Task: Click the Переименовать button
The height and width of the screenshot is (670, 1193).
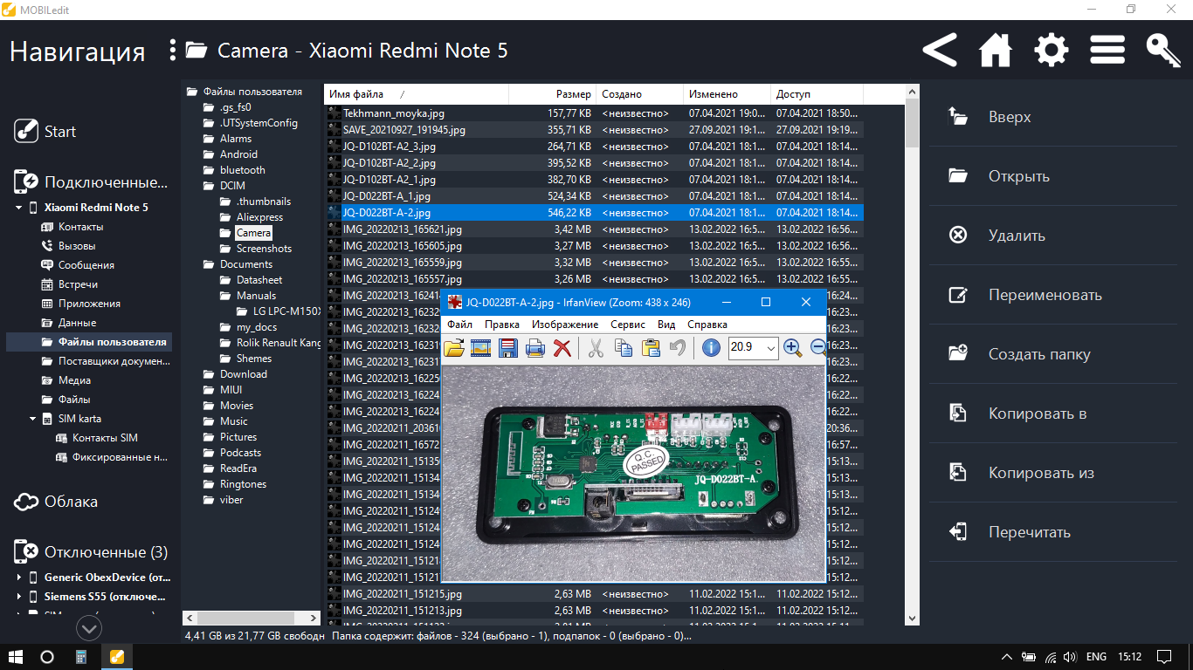Action: point(1054,295)
